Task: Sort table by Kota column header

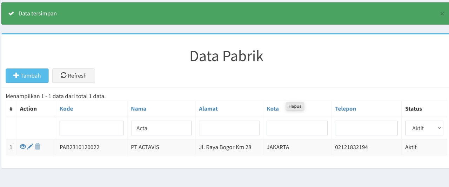Action: coord(273,109)
